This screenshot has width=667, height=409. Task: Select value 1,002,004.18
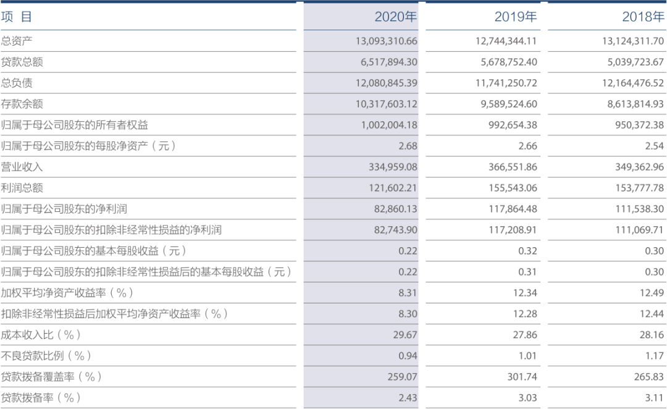tap(389, 125)
